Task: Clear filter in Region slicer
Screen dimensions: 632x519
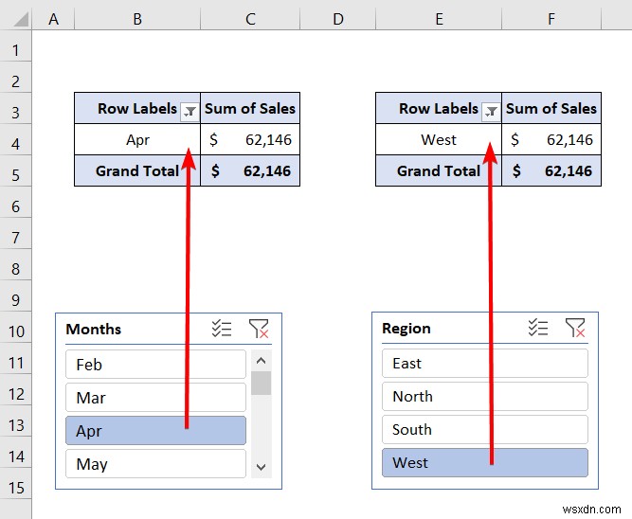Action: point(575,328)
